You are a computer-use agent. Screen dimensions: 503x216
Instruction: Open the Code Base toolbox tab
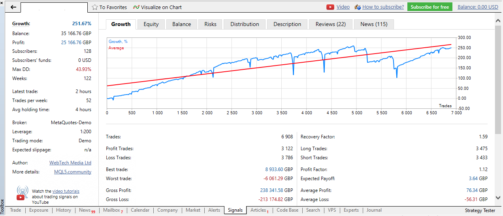point(287,210)
